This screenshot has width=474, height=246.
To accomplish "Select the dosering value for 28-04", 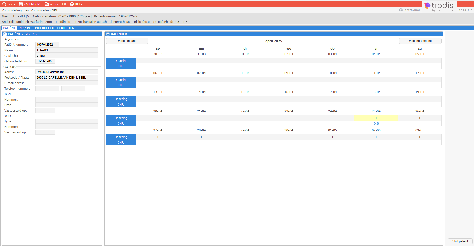I will [201, 137].
